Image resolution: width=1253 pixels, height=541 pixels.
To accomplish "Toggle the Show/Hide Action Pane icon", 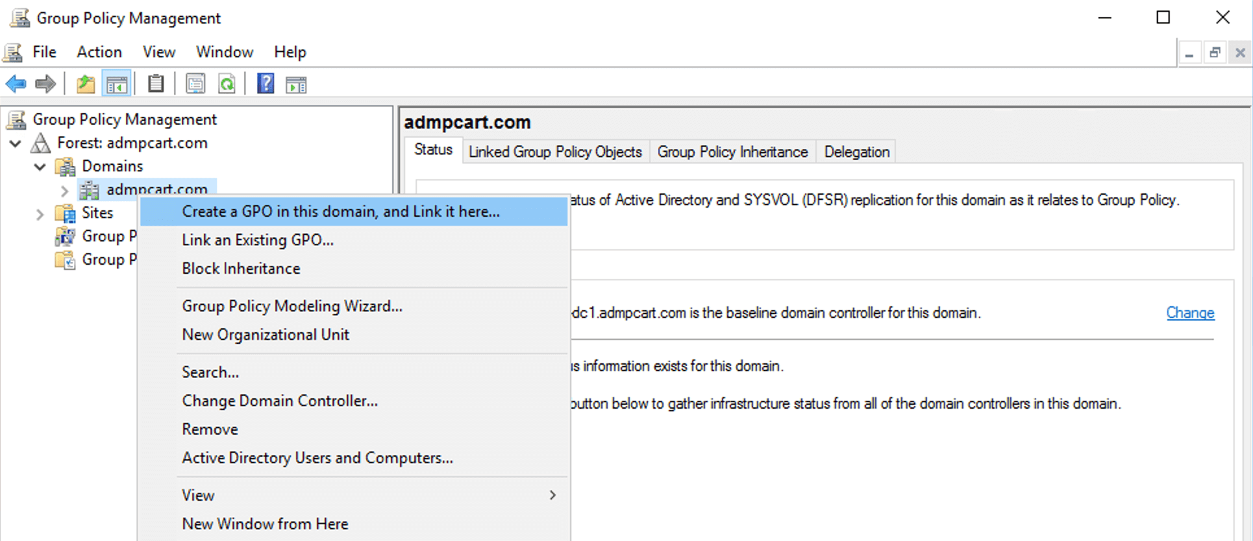I will (296, 84).
